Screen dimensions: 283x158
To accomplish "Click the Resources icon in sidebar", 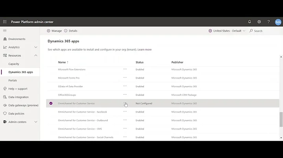I will coord(5,56).
